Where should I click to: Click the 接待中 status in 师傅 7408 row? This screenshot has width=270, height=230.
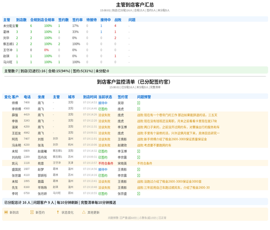[103, 103]
